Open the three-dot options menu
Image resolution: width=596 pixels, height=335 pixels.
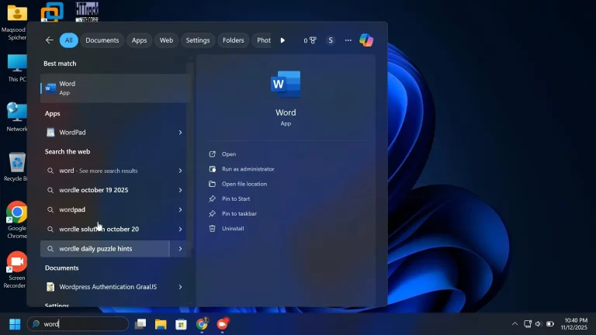coord(348,40)
